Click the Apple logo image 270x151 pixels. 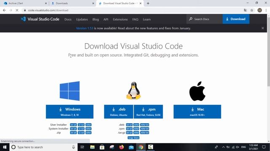(197, 91)
